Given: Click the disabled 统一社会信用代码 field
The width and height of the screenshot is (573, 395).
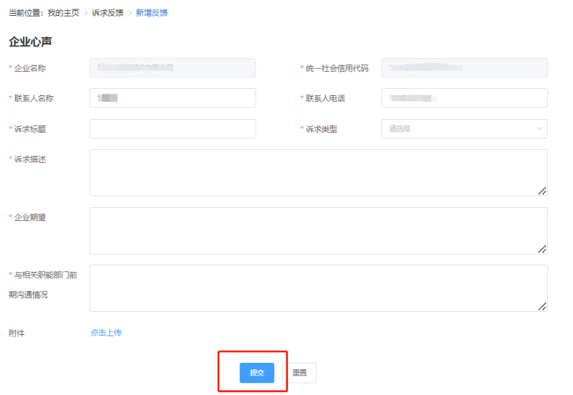Looking at the screenshot, I should 464,68.
